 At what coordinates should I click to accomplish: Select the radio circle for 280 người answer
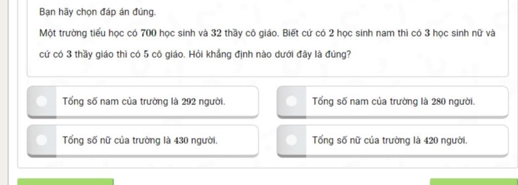291,101
